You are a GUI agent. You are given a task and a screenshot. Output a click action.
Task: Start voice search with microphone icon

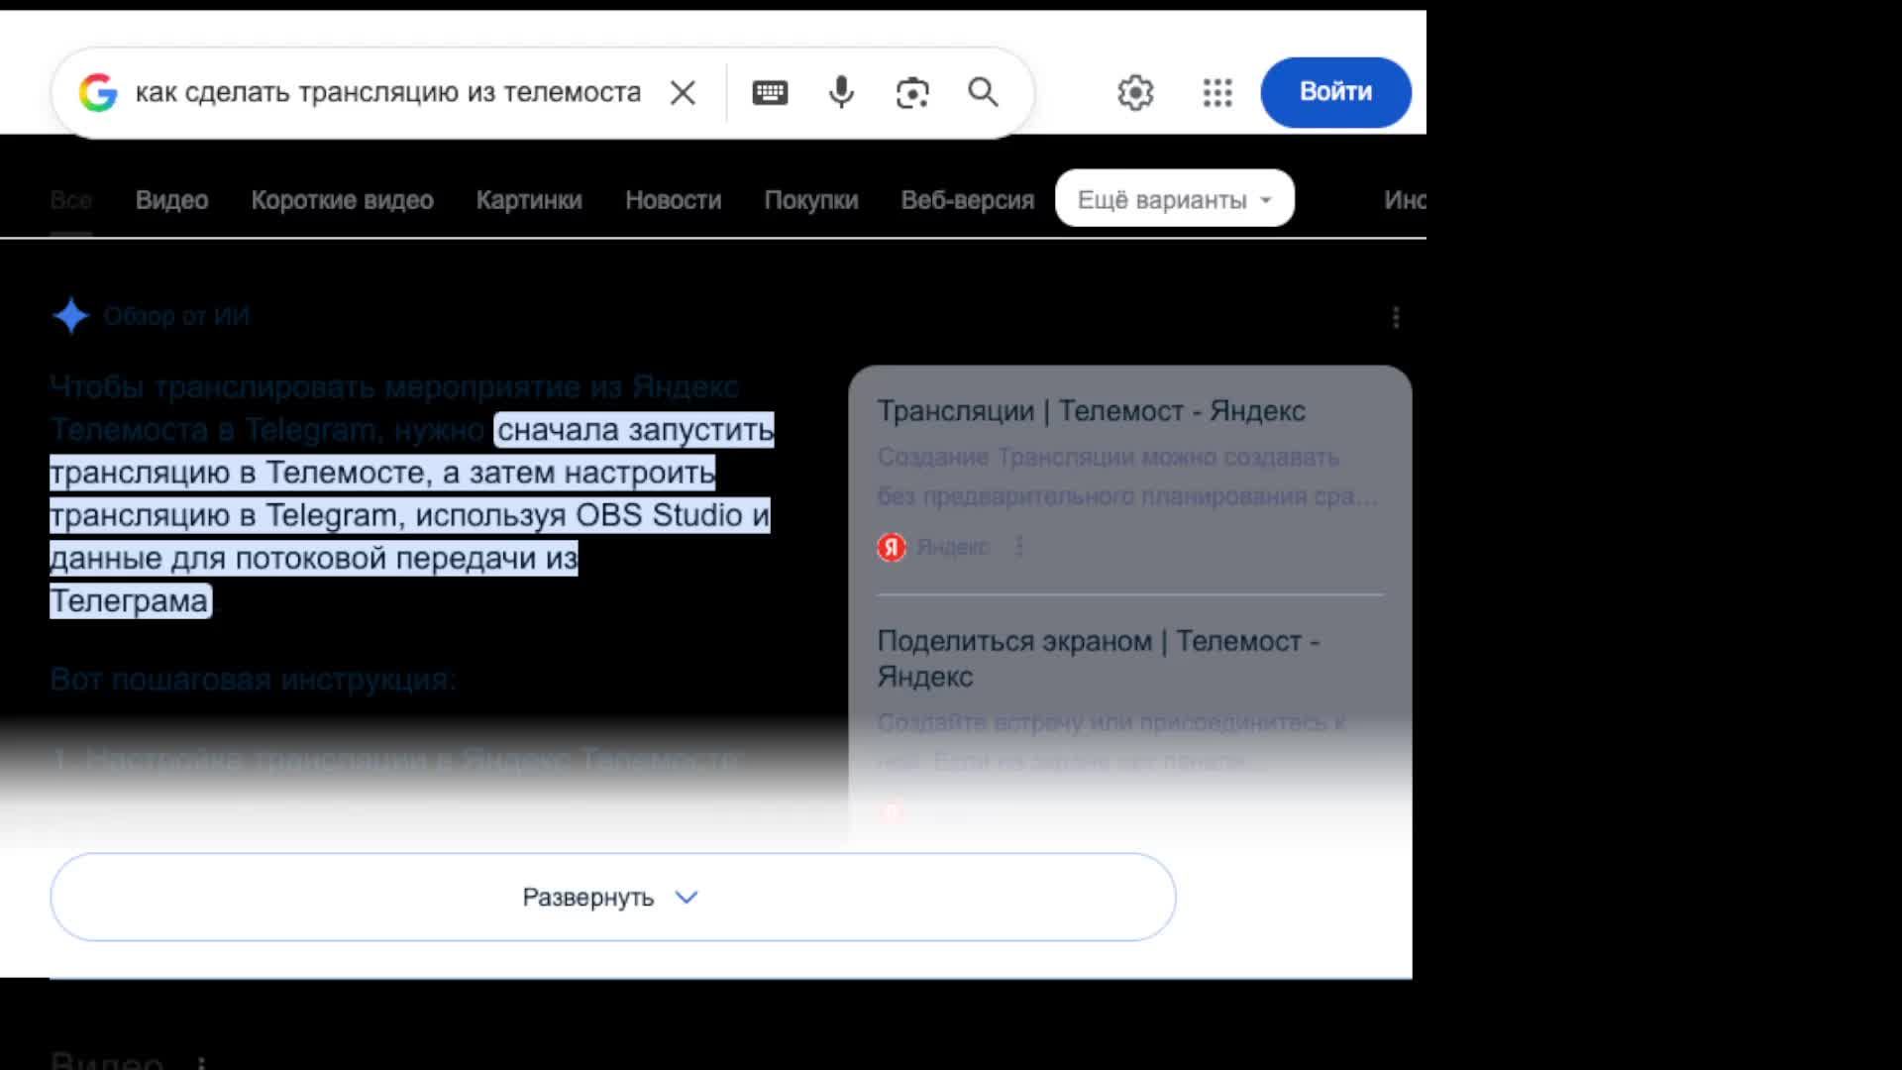(x=841, y=92)
